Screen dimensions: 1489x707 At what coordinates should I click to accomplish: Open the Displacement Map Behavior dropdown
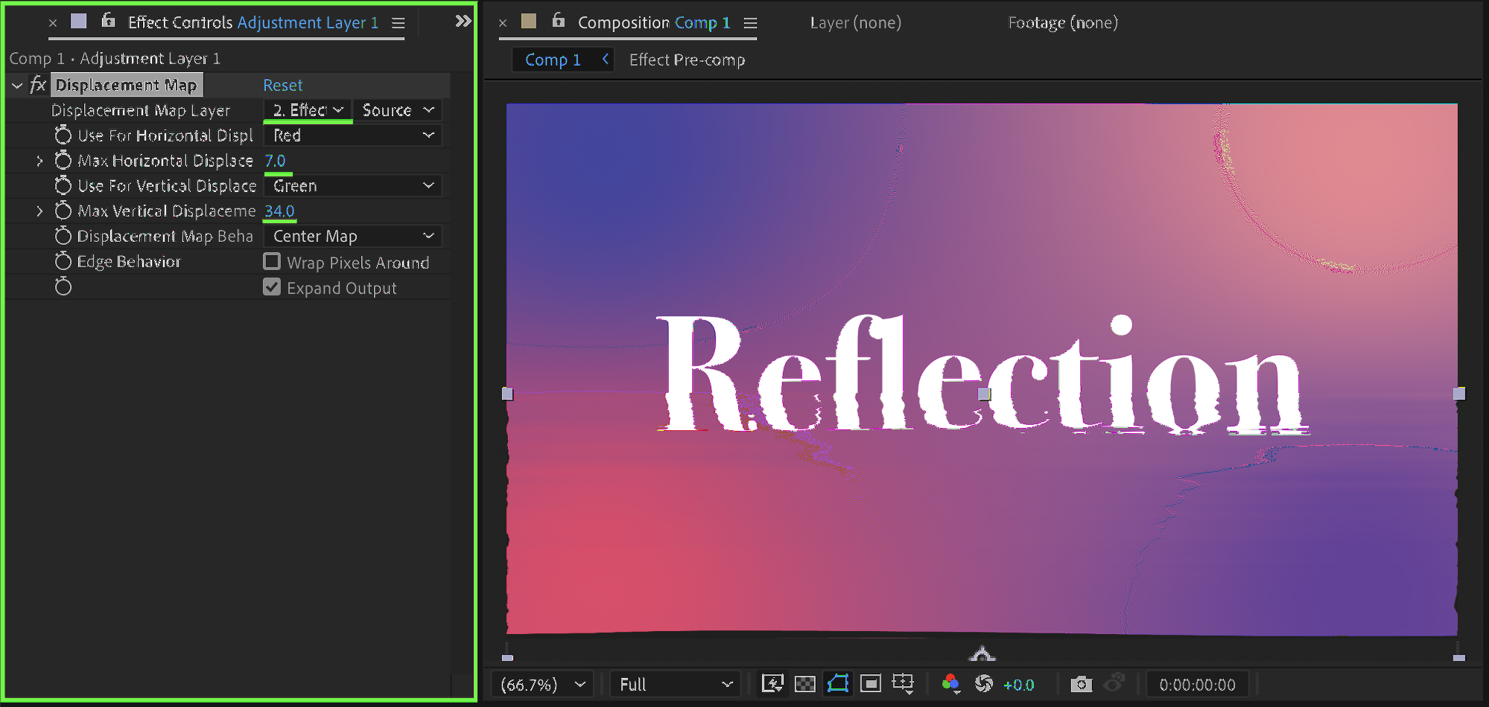(353, 237)
